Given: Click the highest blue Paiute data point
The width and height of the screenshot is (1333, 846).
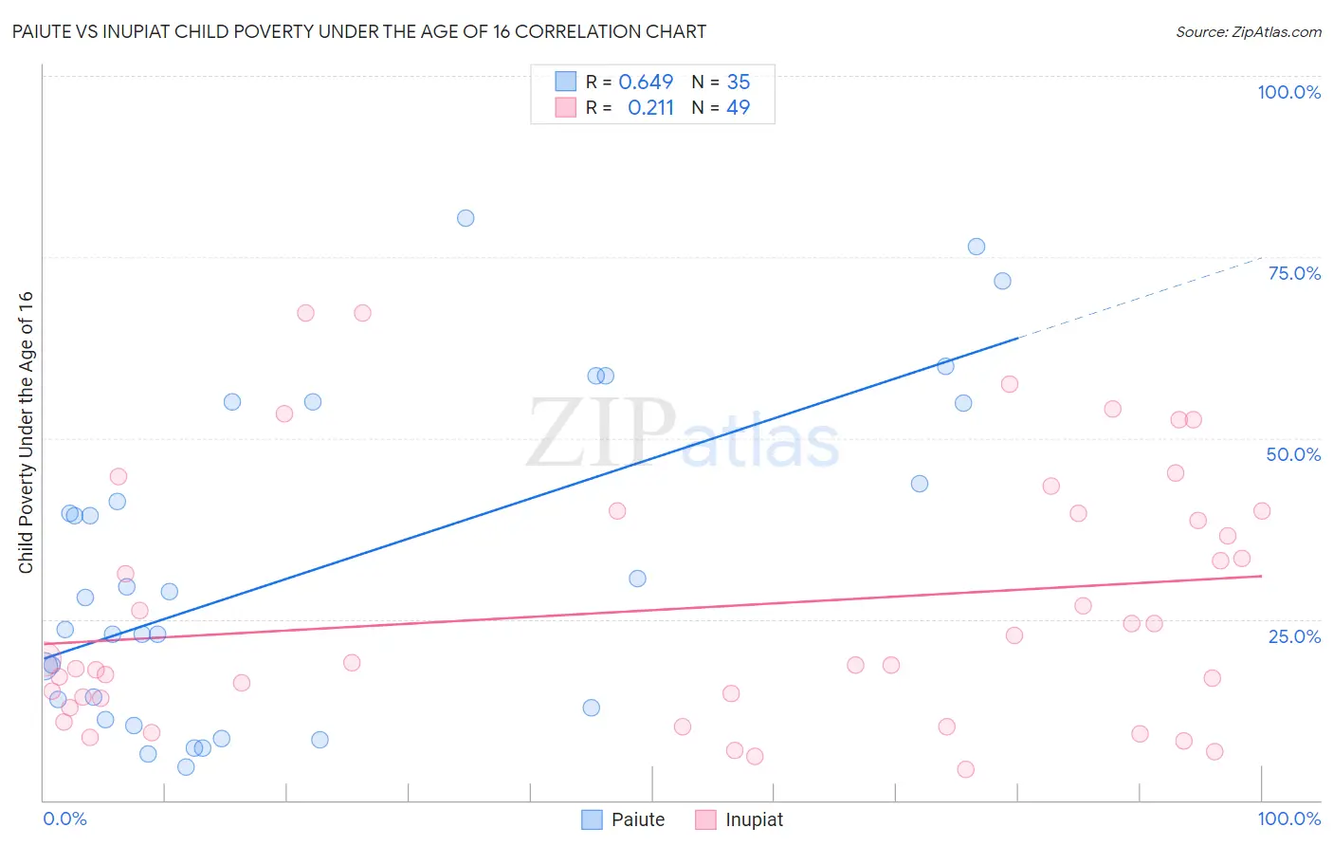Looking at the screenshot, I should [466, 218].
